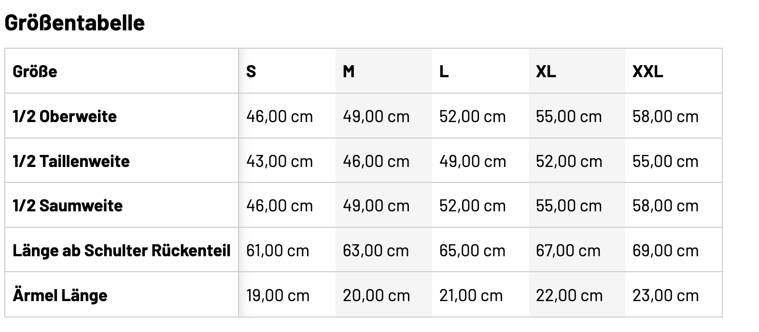This screenshot has width=759, height=332.
Task: Click the 1/2 Oberweite row label
Action: point(65,116)
